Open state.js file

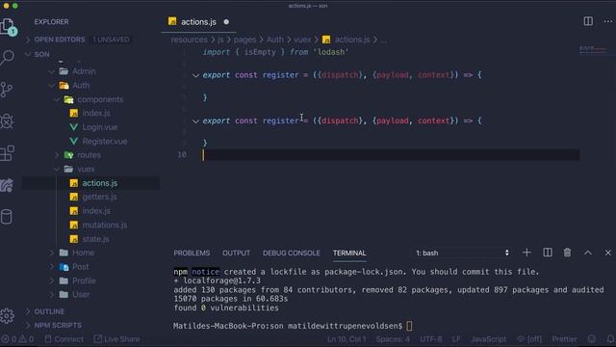(95, 239)
